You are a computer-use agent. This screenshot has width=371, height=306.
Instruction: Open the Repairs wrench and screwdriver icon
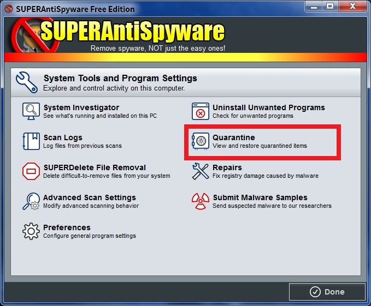[201, 171]
